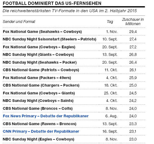
Task: Select NBC Sunday Night Eagles – Cowboys
Action: (x=74, y=139)
